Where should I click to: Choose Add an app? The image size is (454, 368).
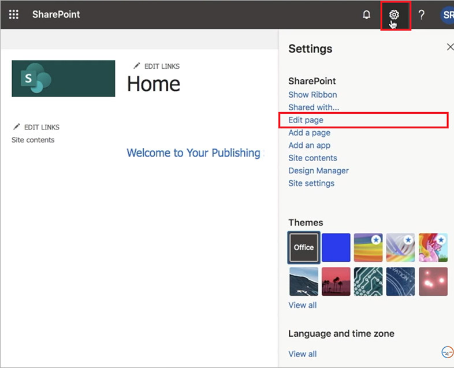point(309,146)
